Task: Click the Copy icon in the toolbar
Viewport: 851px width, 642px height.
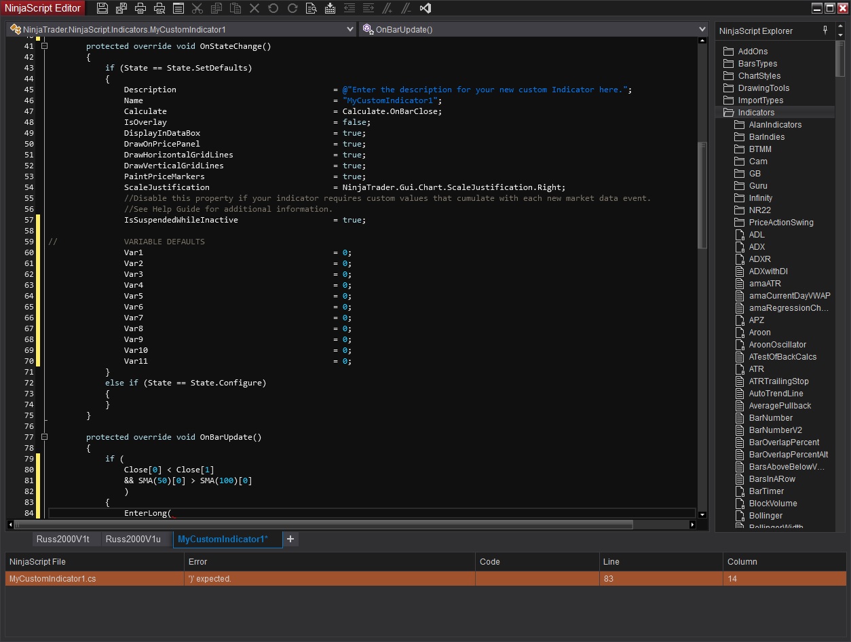Action: pos(216,9)
